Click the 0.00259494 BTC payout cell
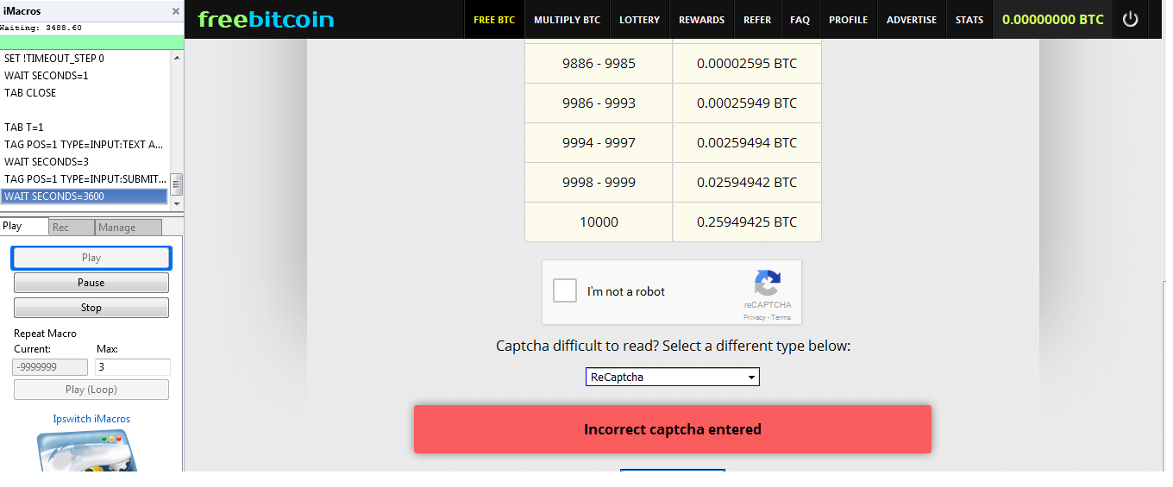Image resolution: width=1173 pixels, height=487 pixels. [x=747, y=142]
